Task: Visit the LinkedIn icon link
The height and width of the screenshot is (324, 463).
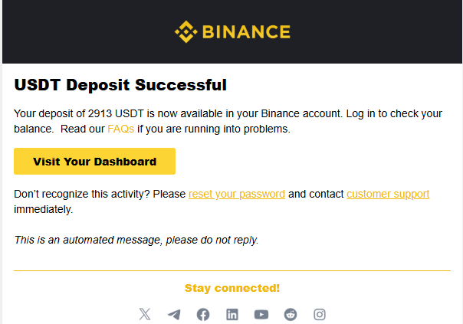Action: [232, 314]
